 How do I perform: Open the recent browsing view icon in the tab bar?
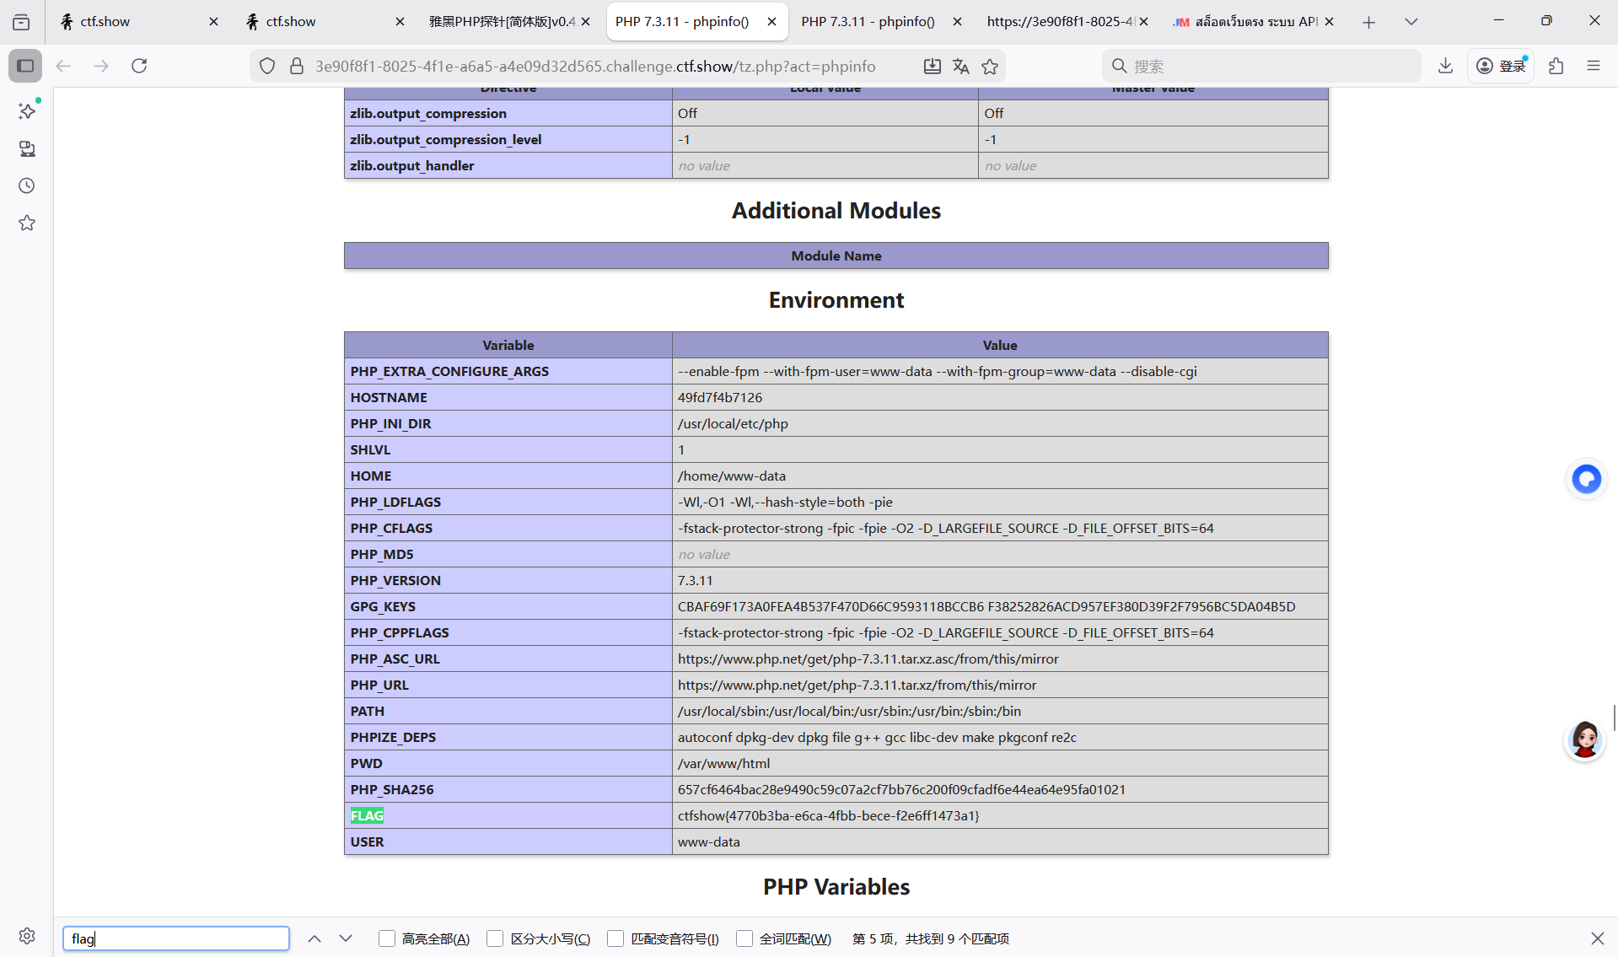21,22
